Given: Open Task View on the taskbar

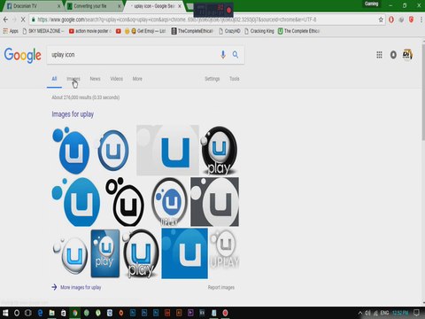Looking at the screenshot, I should (28, 313).
